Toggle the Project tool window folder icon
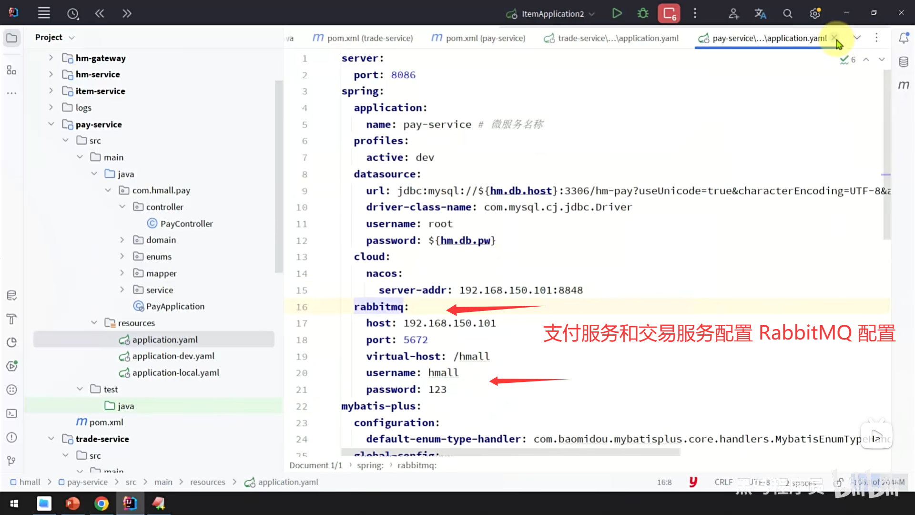Screen dimensions: 915x515 [x=12, y=38]
